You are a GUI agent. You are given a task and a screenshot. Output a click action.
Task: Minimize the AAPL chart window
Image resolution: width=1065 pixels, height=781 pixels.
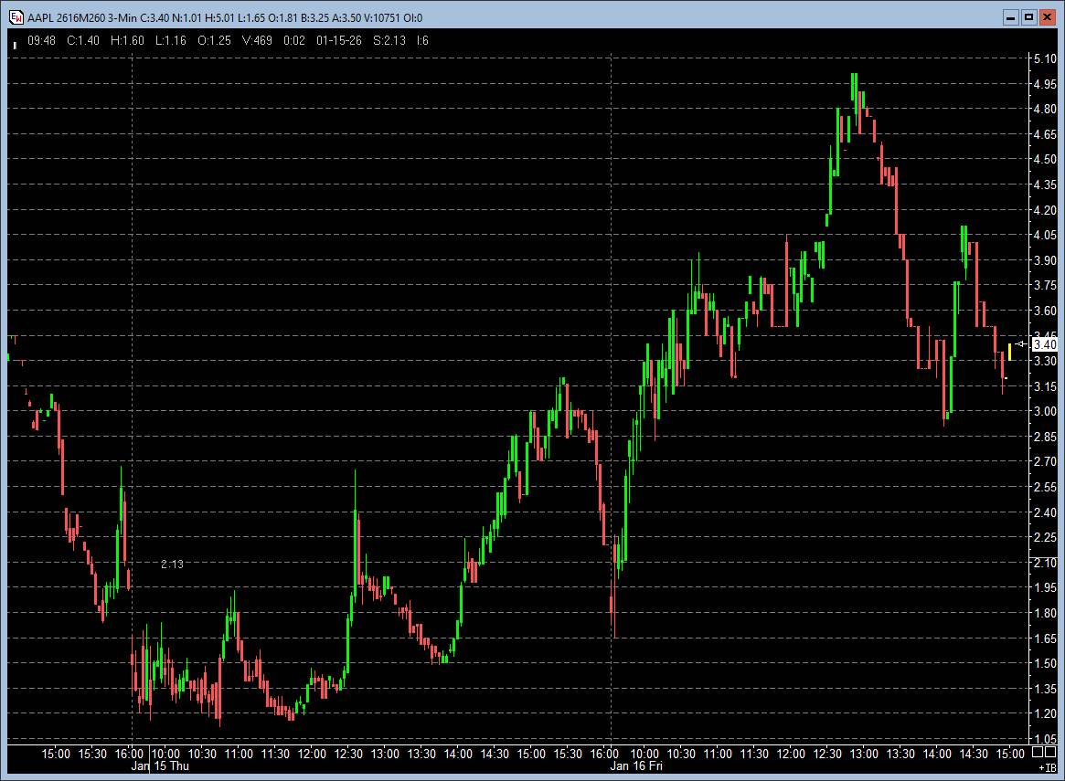(1010, 17)
